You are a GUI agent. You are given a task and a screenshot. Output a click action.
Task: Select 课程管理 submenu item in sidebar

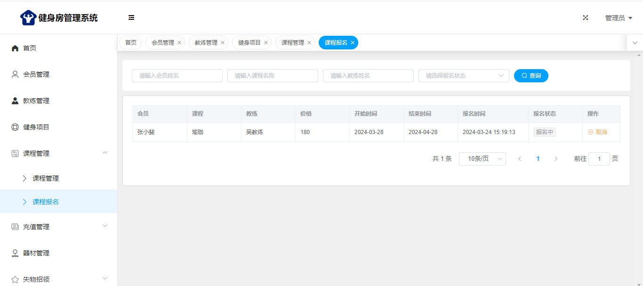pyautogui.click(x=46, y=178)
